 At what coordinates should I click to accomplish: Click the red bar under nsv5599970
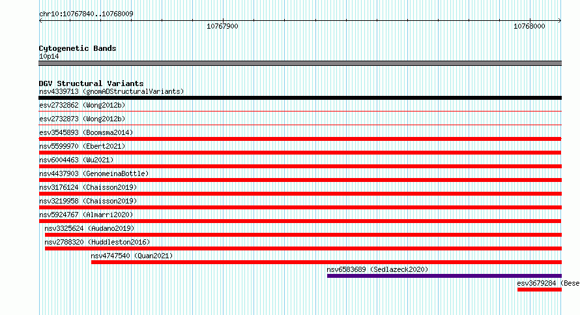tap(300, 153)
